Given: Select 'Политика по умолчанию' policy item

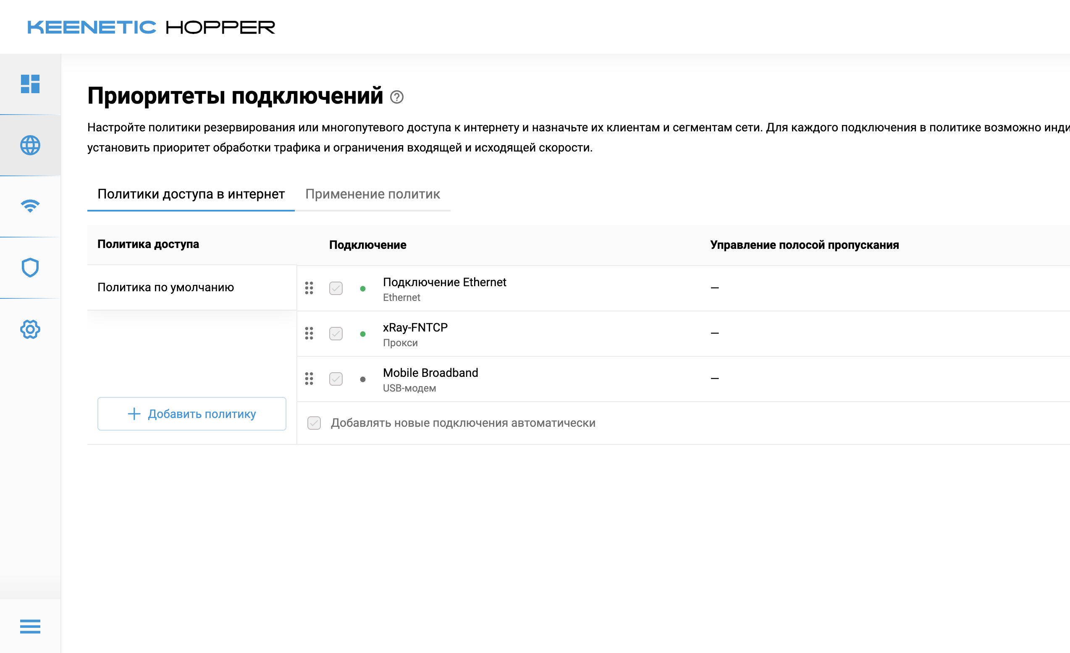Looking at the screenshot, I should [x=165, y=287].
